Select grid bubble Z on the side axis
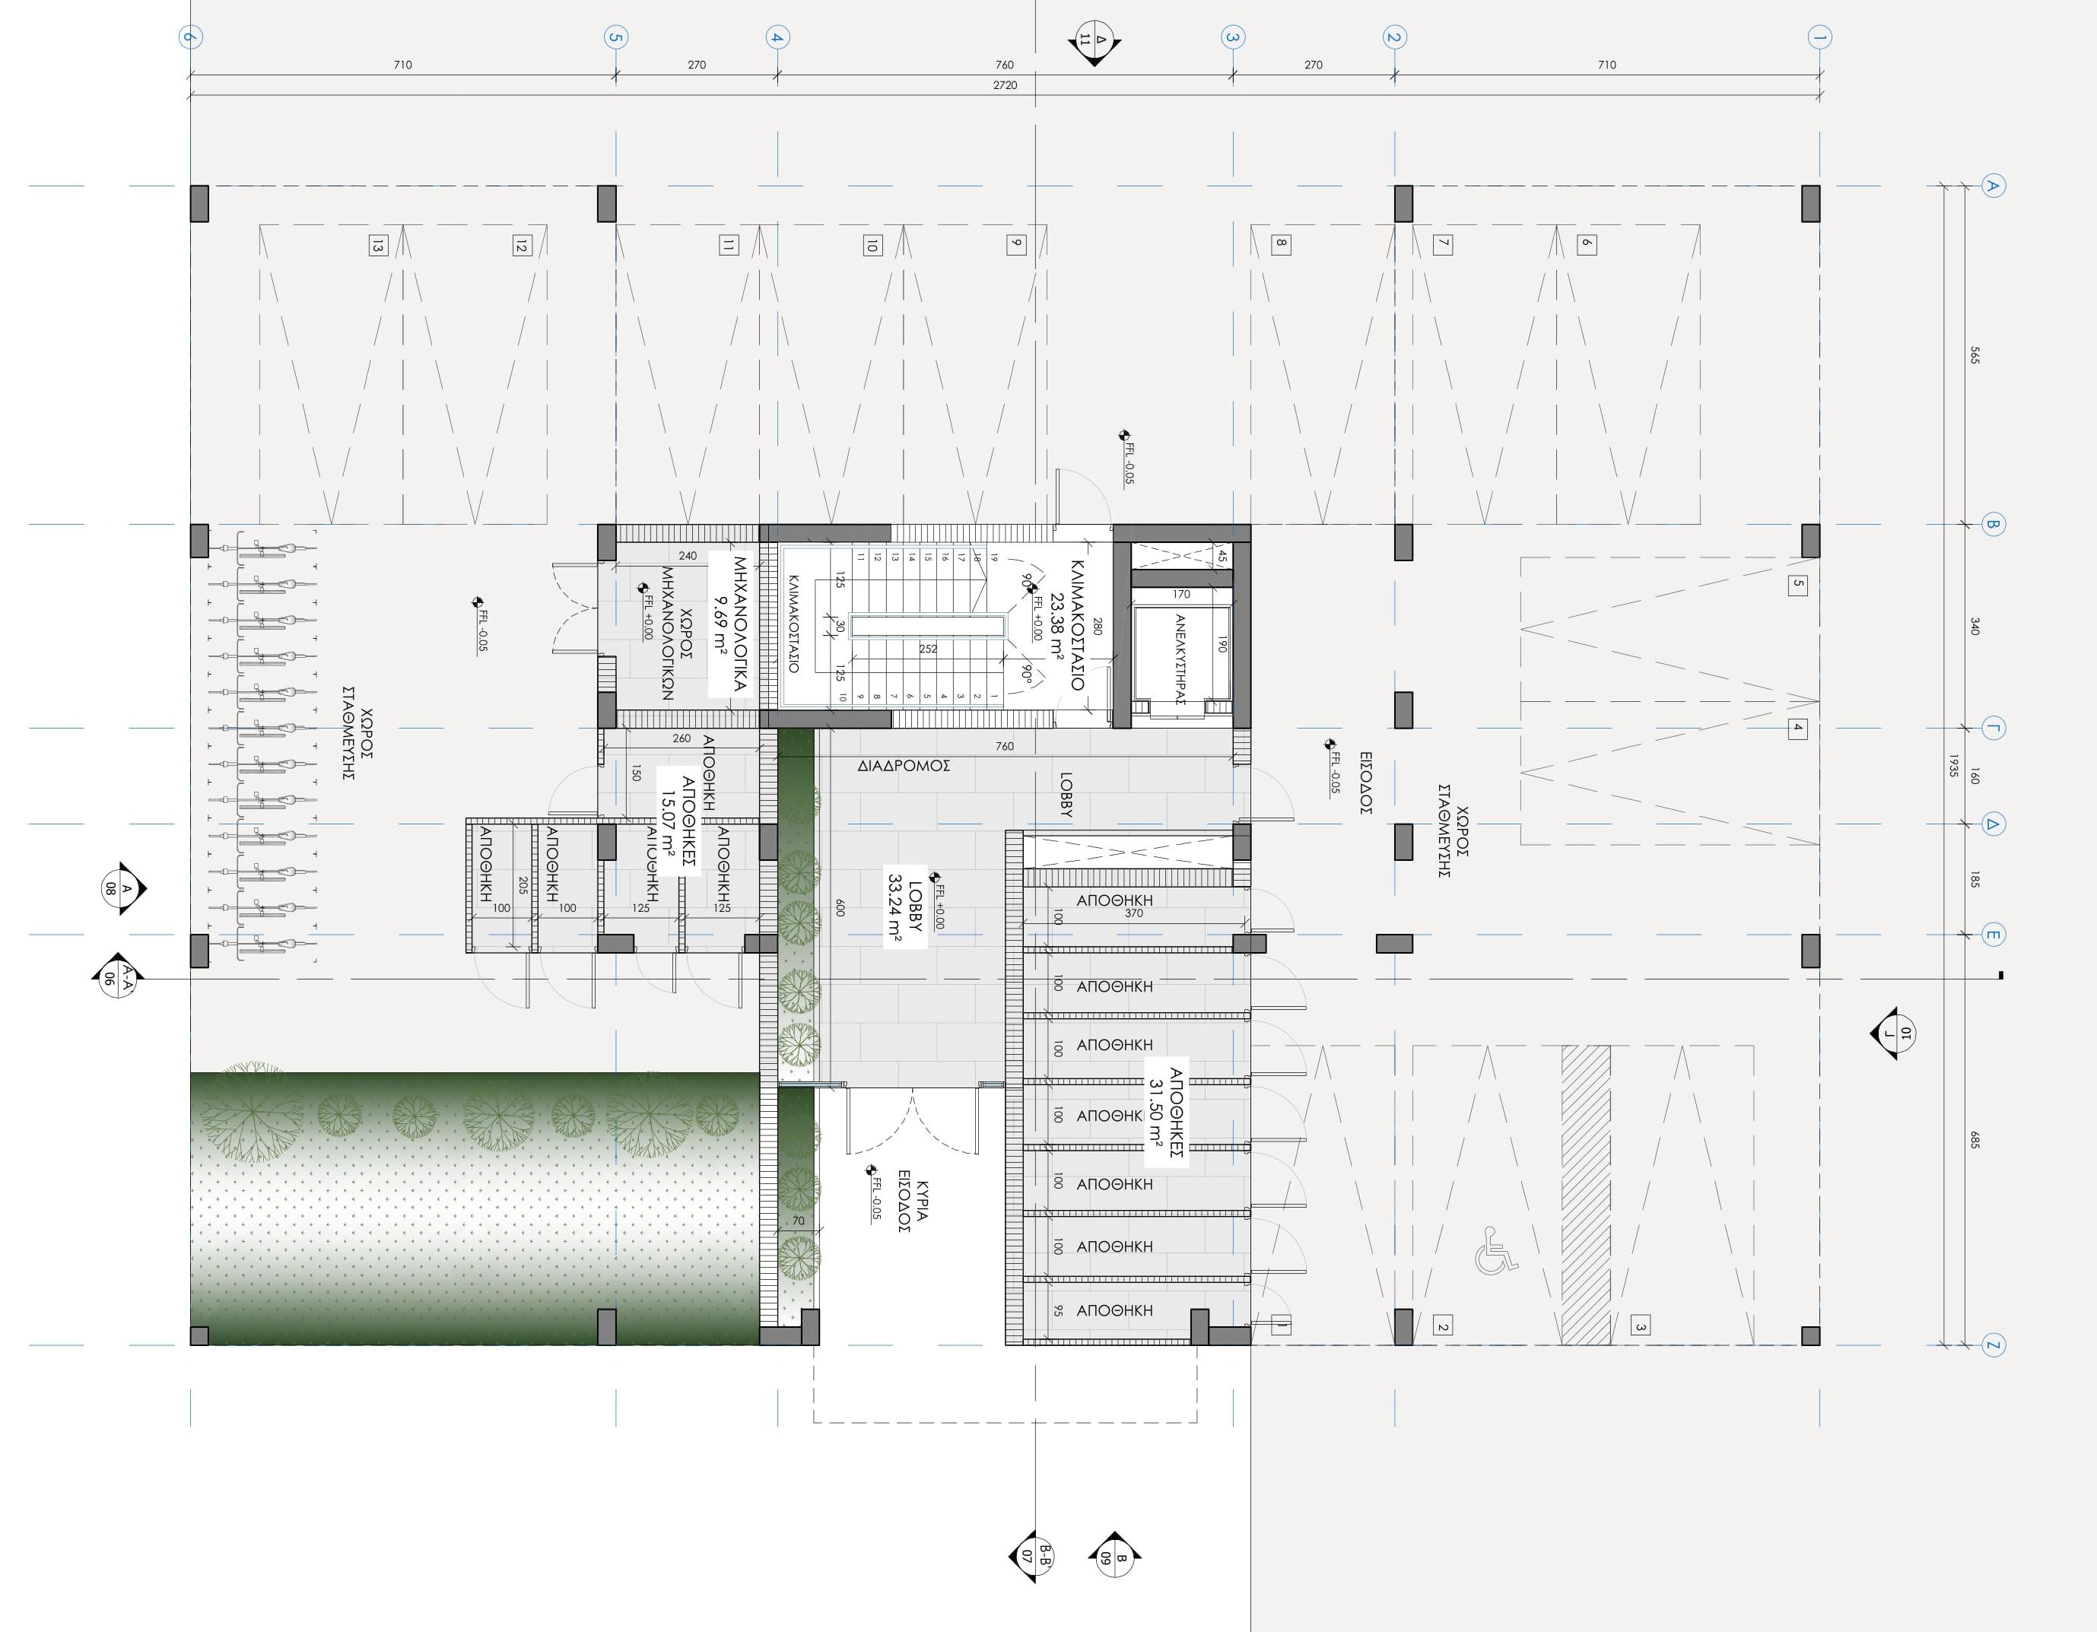The height and width of the screenshot is (1632, 2097). (1992, 1346)
